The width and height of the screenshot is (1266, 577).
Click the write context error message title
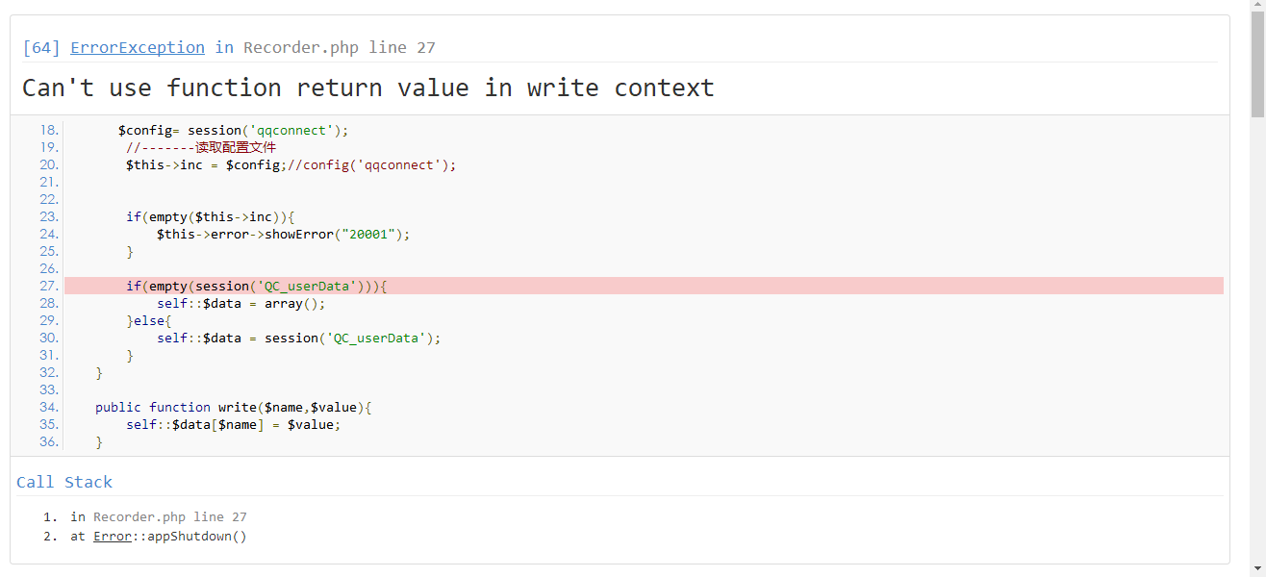pyautogui.click(x=367, y=88)
